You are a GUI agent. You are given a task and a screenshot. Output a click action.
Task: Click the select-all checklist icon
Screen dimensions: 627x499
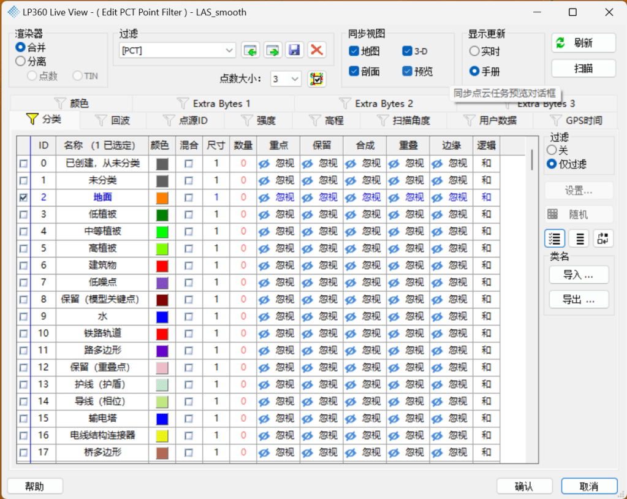pos(555,238)
